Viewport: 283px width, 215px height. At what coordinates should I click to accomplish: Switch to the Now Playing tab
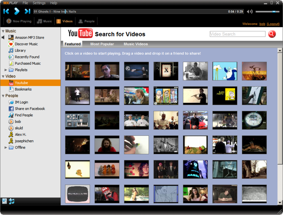(19, 21)
